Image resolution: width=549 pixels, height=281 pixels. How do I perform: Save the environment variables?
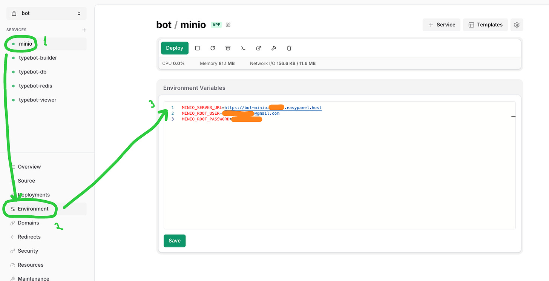pyautogui.click(x=175, y=241)
